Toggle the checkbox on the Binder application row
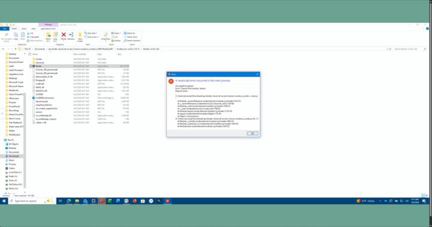Screen dimensions: 432x227 tap(31, 66)
